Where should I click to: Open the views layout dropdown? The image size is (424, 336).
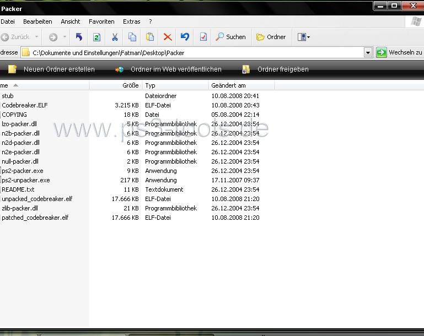303,37
